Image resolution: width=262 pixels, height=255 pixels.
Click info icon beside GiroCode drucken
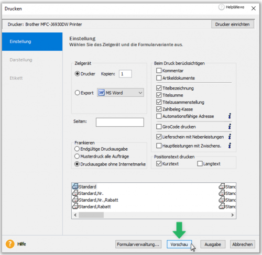click(x=230, y=126)
